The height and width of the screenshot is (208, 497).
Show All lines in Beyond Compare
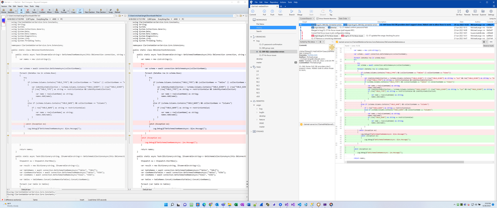(21, 11)
